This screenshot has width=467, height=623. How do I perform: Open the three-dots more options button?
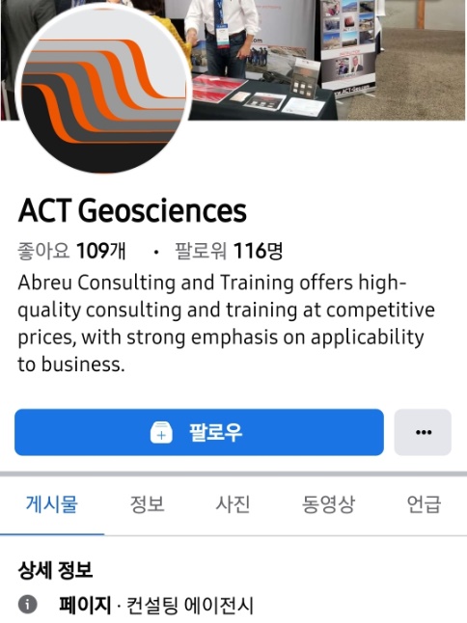tap(423, 432)
